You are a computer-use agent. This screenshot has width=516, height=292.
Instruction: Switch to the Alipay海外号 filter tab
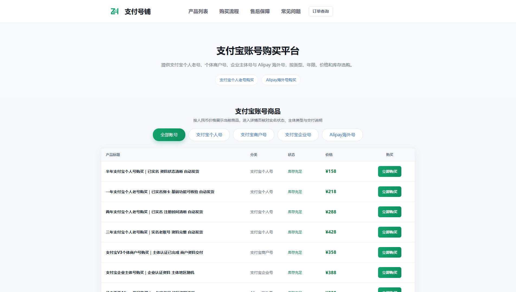click(x=342, y=135)
